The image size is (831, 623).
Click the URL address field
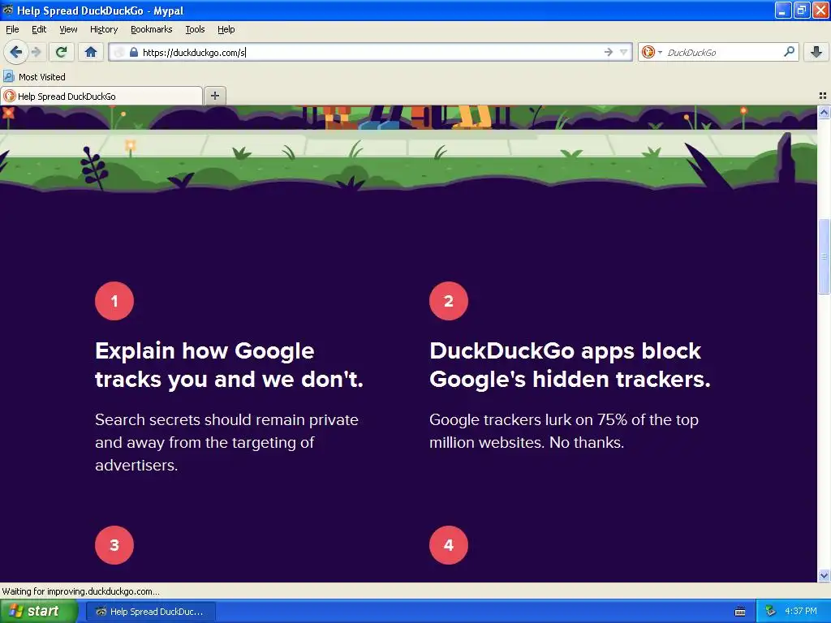point(371,52)
